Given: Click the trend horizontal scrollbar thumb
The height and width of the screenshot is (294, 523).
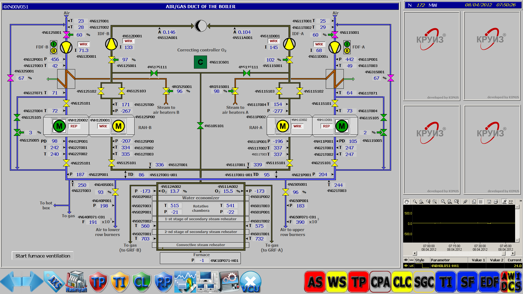Looking at the screenshot, I should click(504, 253).
